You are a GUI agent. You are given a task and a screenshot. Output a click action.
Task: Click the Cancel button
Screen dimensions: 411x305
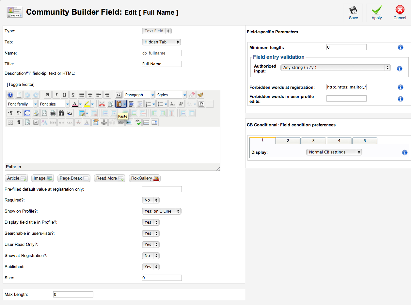click(x=400, y=13)
